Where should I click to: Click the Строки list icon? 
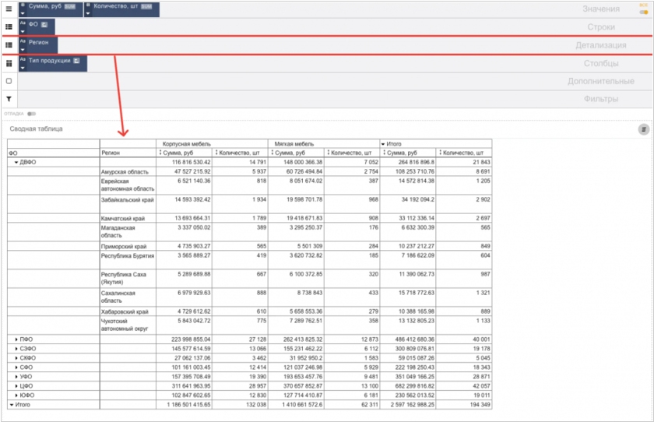[9, 26]
